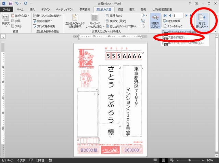This screenshot has width=219, height=163.
Task: Switch to 校閲 tab
Action: pyautogui.click(x=120, y=9)
